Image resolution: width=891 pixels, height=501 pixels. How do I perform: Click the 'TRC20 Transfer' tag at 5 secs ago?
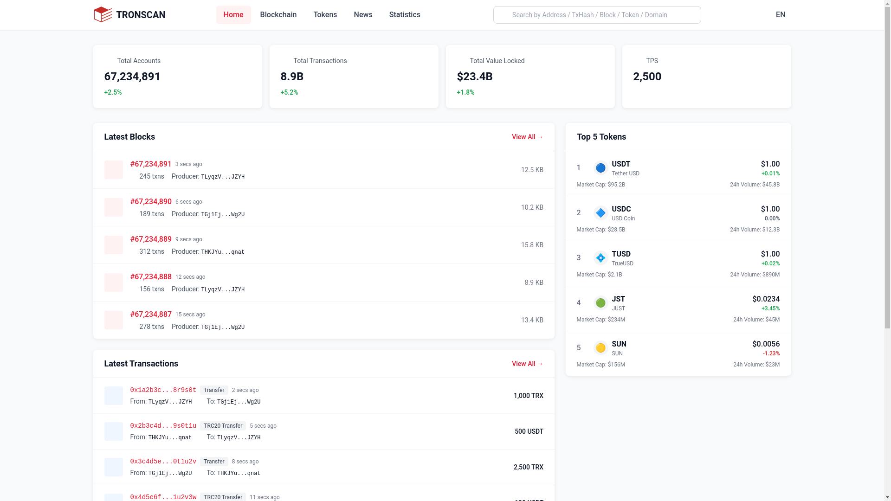pos(223,426)
